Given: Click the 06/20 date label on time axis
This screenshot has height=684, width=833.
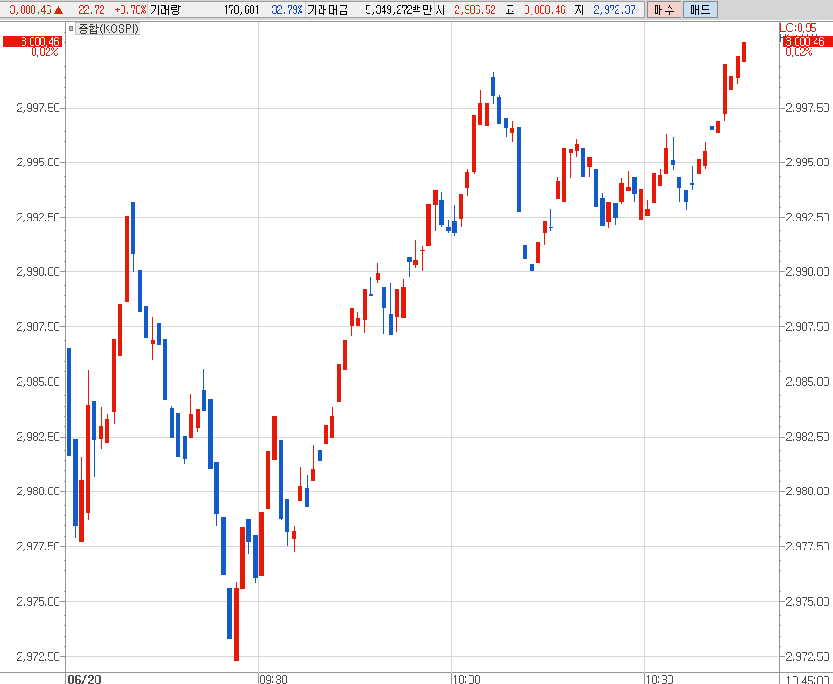Looking at the screenshot, I should (84, 679).
